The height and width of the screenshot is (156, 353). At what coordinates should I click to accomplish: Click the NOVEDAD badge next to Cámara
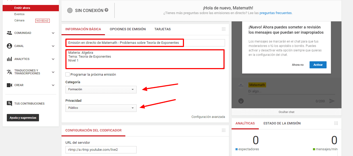tap(42, 21)
